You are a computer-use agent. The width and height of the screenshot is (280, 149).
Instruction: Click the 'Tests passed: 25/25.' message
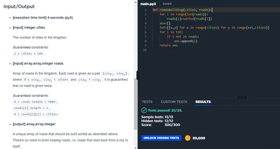[165, 111]
